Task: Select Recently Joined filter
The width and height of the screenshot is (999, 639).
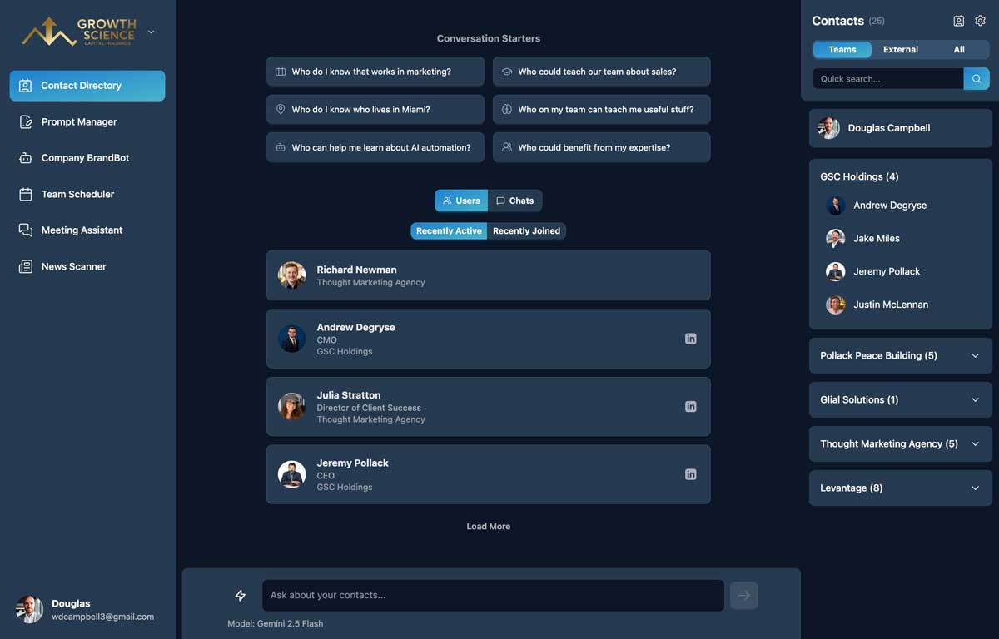Action: pos(526,231)
